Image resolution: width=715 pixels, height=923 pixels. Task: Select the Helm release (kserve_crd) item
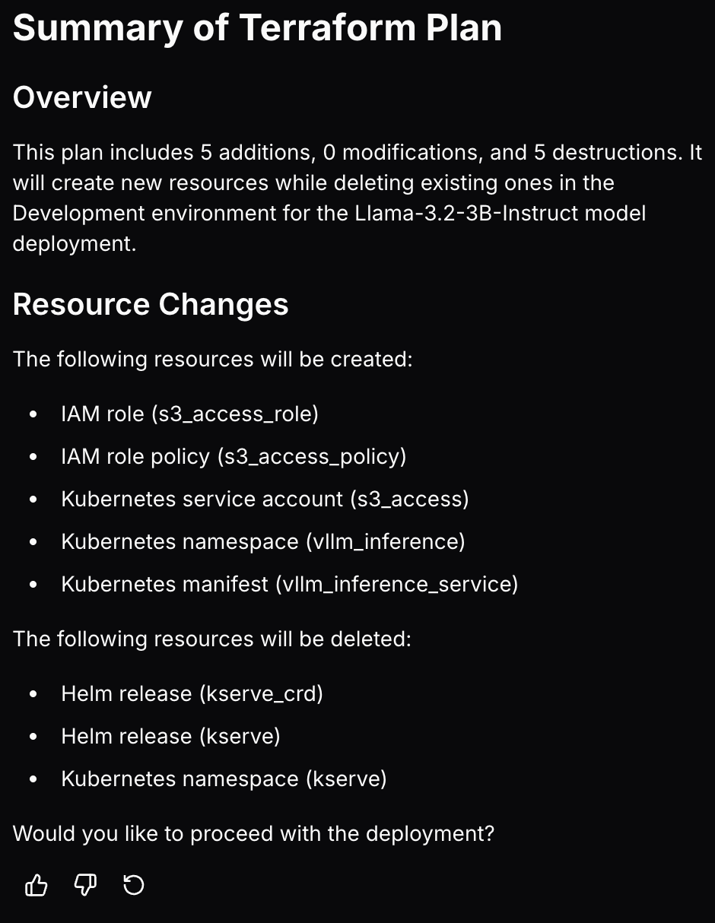point(192,694)
